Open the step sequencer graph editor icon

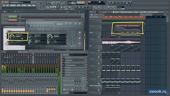coord(76,12)
